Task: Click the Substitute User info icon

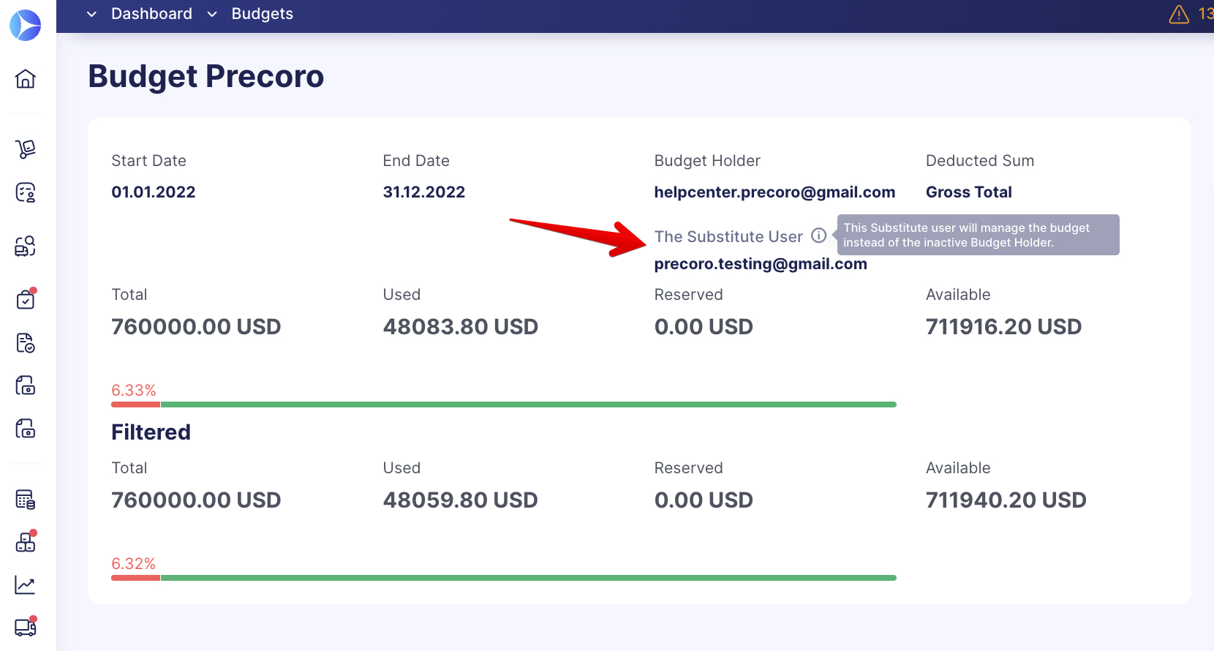Action: point(819,236)
